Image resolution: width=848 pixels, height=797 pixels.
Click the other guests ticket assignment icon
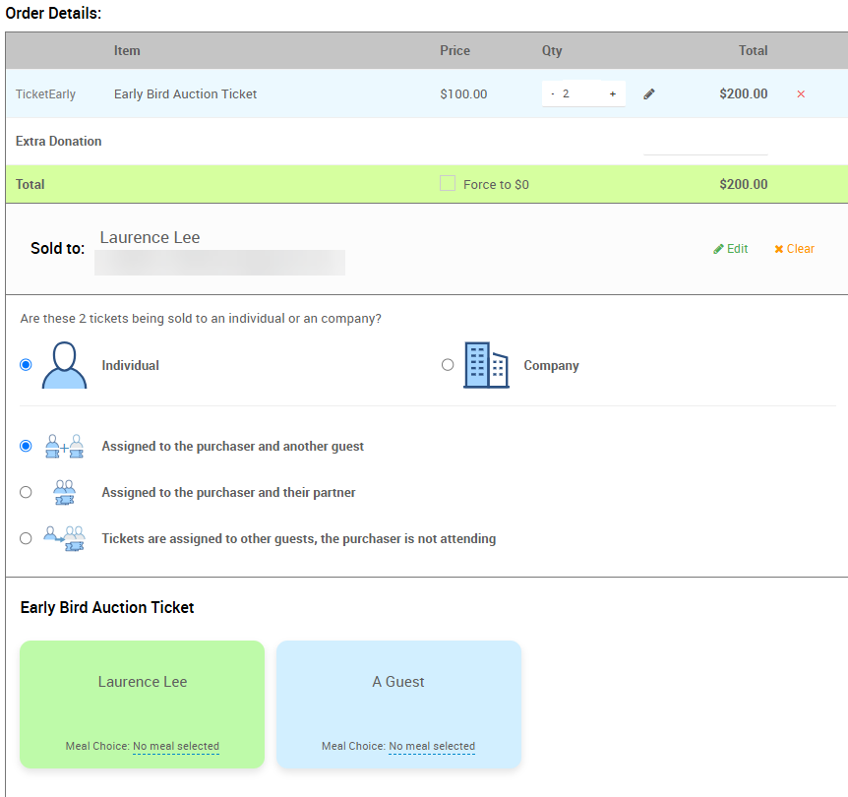[x=64, y=538]
